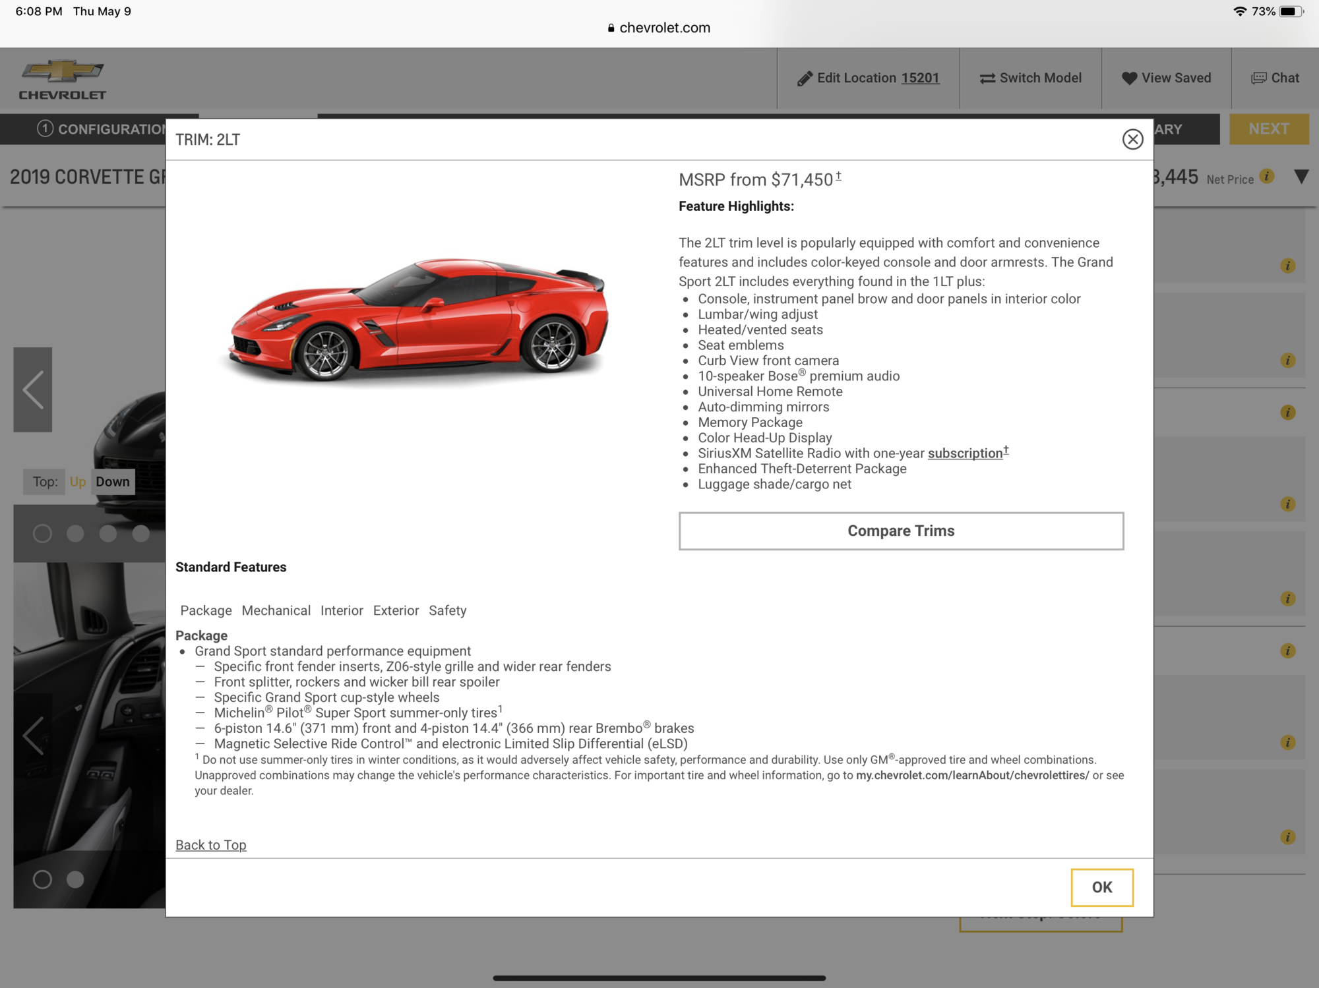Screen dimensions: 1319x988
Task: Switch to the Safety features tab
Action: tap(448, 610)
